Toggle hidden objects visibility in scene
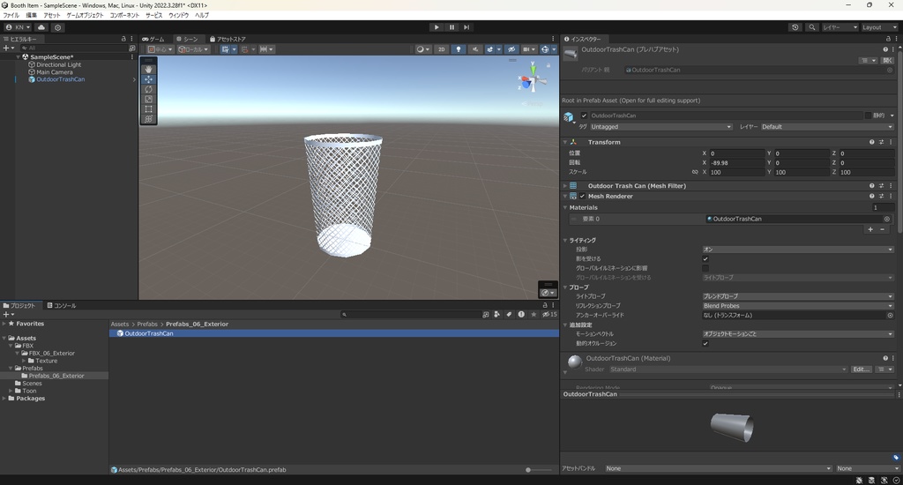 coord(511,49)
